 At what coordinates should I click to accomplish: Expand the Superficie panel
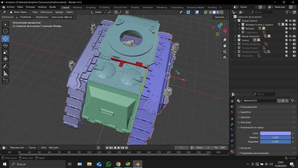tap(245, 112)
